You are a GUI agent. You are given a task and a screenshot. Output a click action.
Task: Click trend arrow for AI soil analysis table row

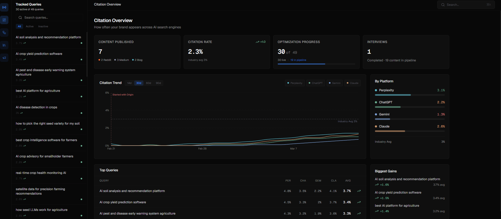pyautogui.click(x=359, y=191)
